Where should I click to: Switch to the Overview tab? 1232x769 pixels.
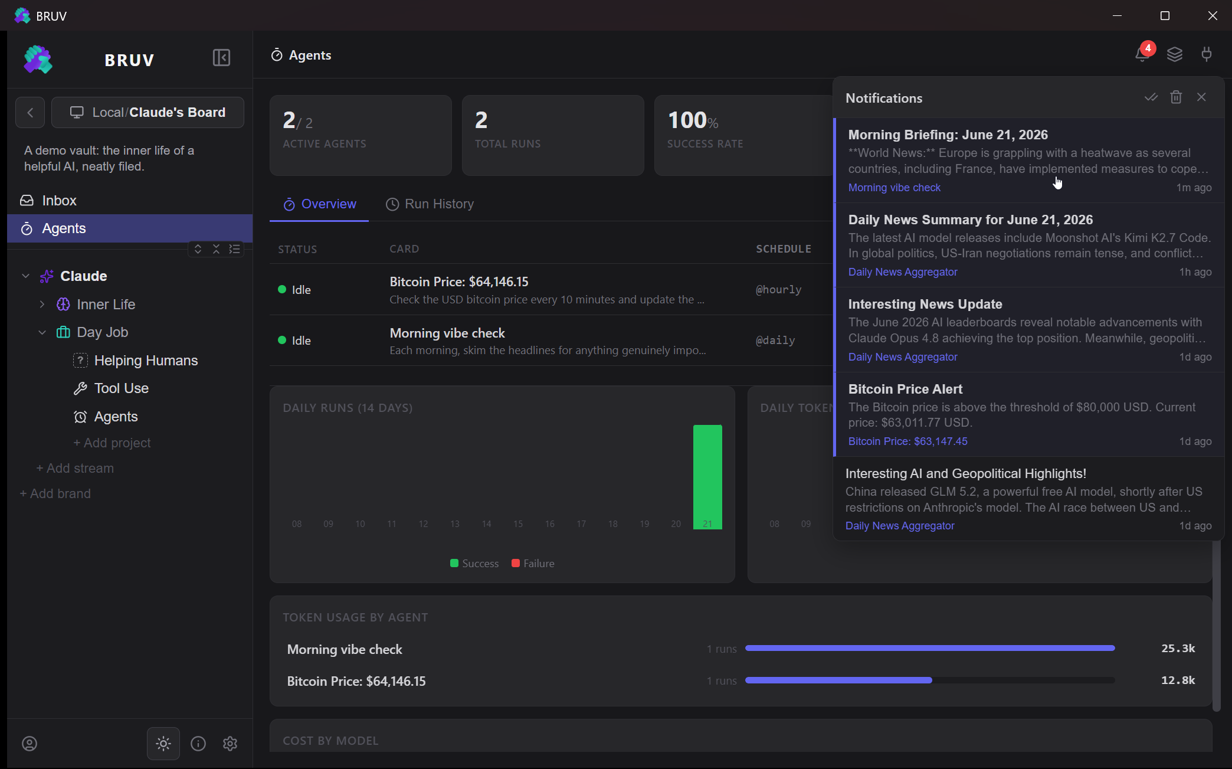(x=319, y=204)
